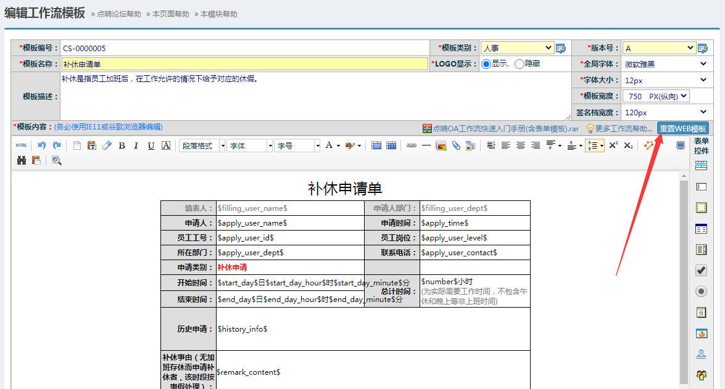Select the 隐藏 radio button for LOGO
The height and width of the screenshot is (389, 725).
pos(520,64)
